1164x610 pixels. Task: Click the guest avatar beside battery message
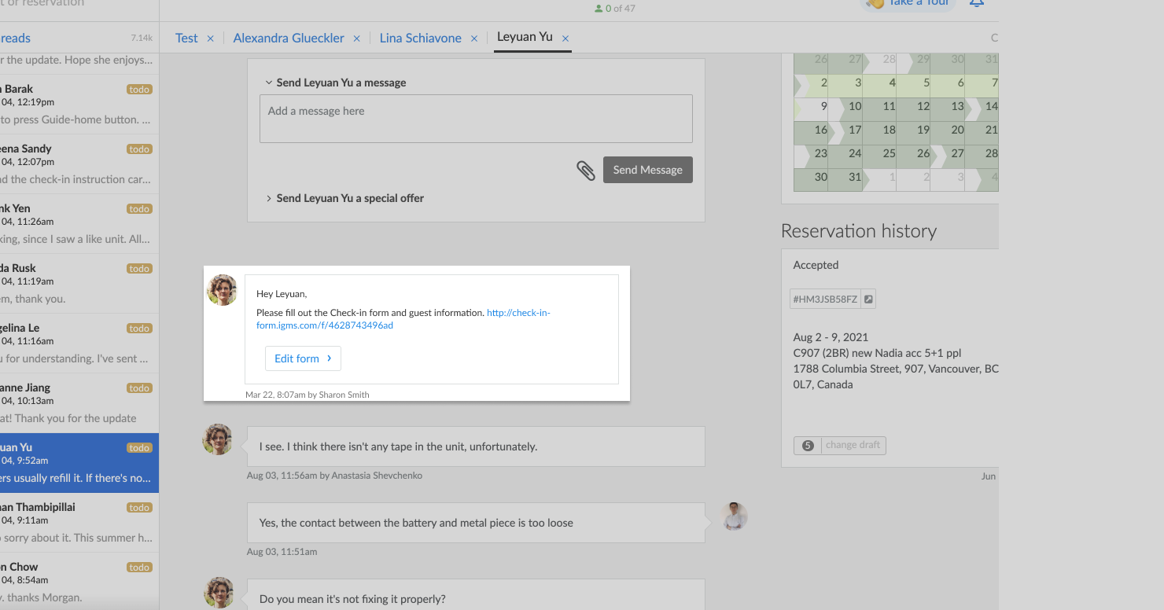click(734, 516)
